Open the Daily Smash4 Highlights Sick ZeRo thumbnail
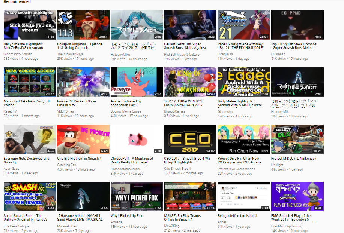344x233 pixels. [x=30, y=25]
